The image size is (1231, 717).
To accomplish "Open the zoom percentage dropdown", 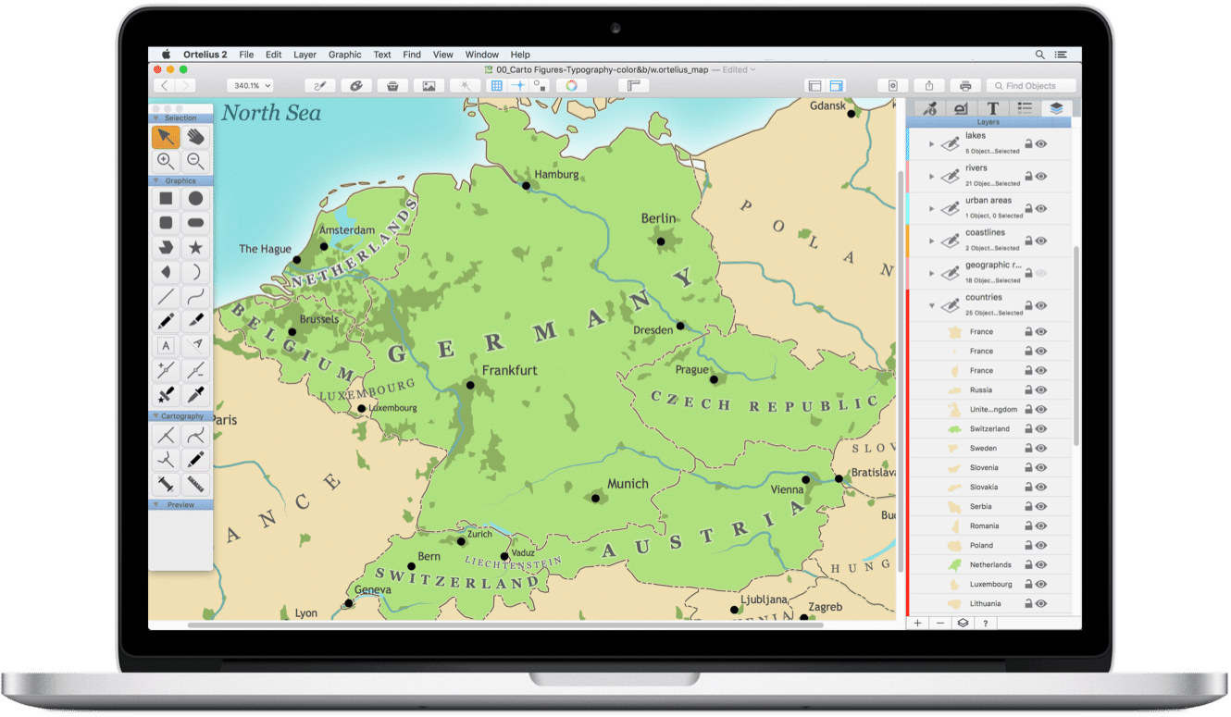I will click(x=250, y=86).
